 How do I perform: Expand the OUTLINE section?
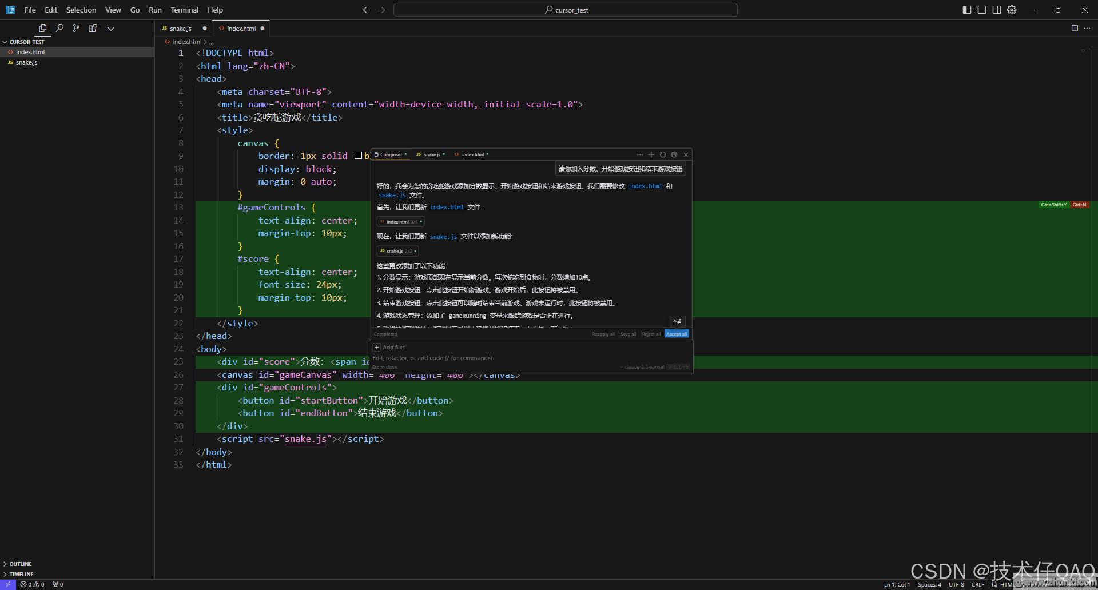click(20, 564)
